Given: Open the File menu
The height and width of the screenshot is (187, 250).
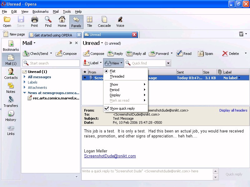Looking at the screenshot, I should pyautogui.click(x=4, y=12).
